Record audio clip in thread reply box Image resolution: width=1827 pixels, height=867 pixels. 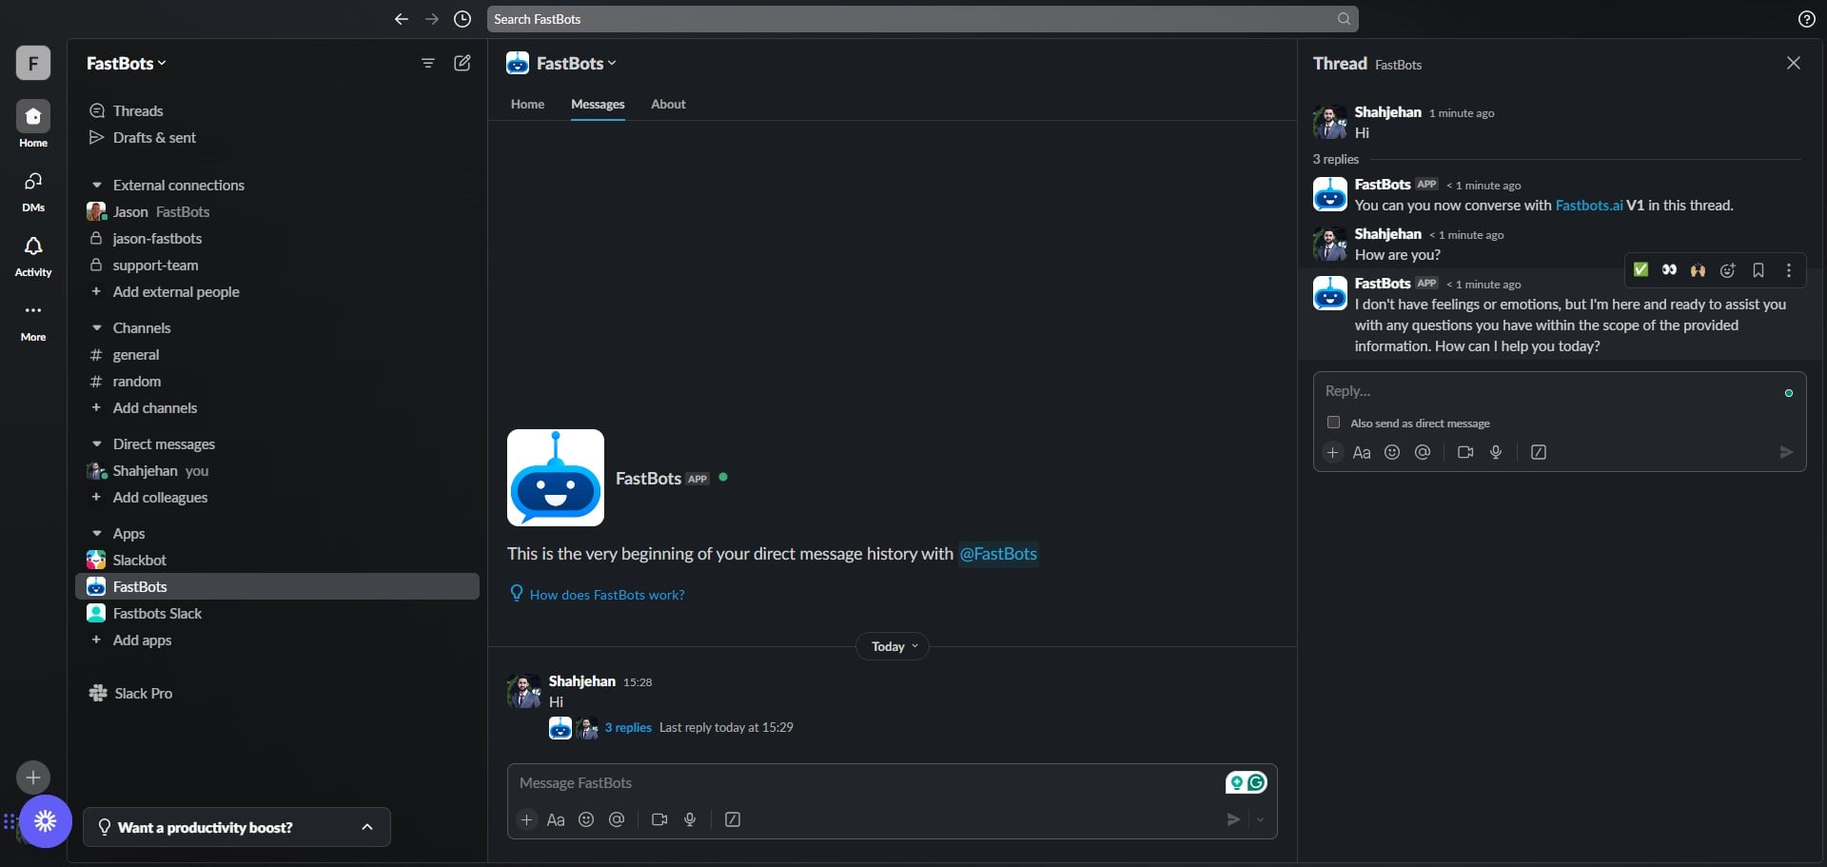coord(1496,452)
